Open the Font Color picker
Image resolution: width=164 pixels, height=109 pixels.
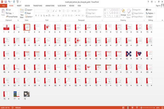[58, 16]
